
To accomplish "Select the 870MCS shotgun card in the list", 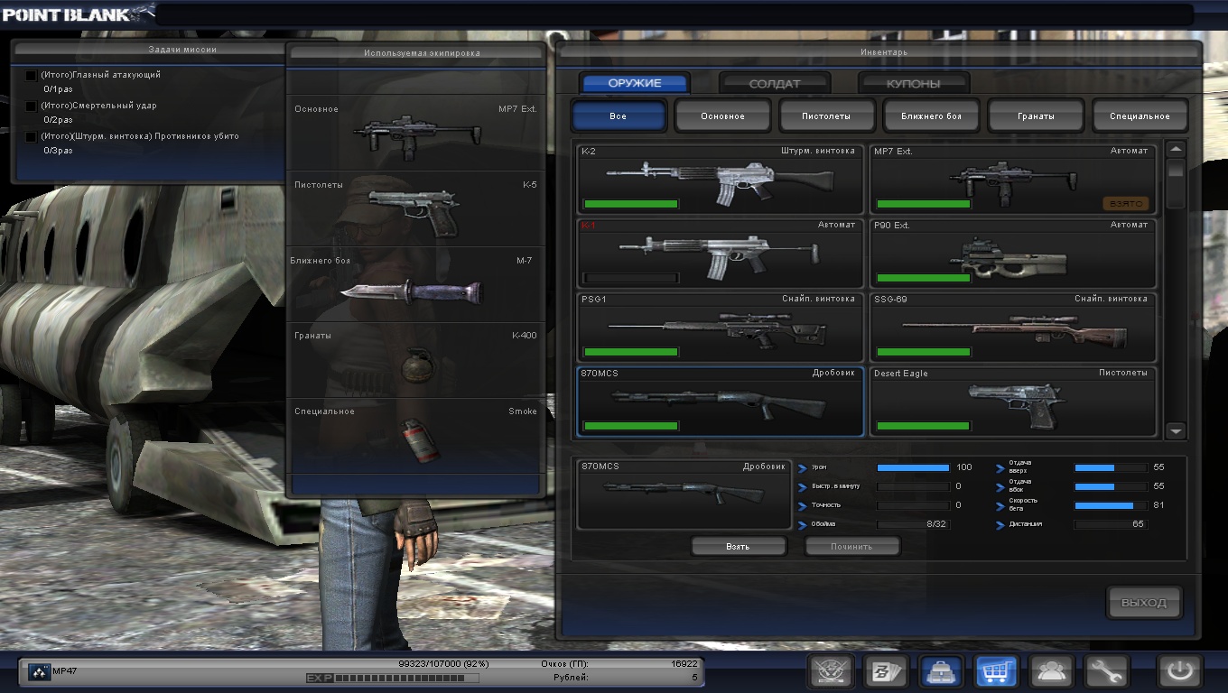I will 721,402.
